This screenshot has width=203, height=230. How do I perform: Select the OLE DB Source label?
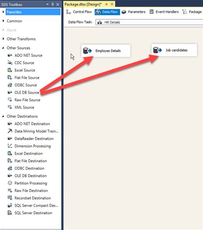pos(27,92)
